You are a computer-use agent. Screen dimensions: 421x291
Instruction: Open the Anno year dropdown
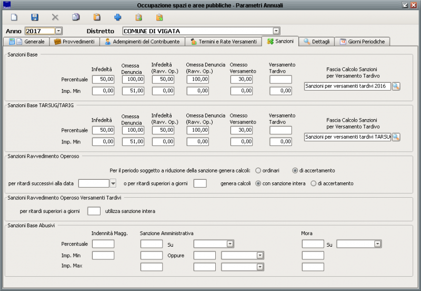pos(58,31)
